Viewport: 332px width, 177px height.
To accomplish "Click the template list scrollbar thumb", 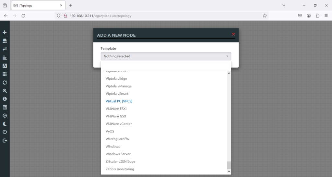I will [229, 165].
